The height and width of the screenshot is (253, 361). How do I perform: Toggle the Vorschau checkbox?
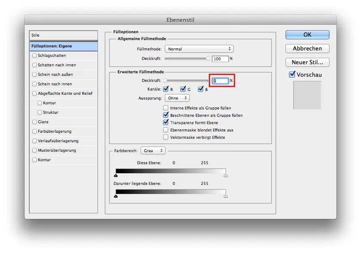click(292, 75)
